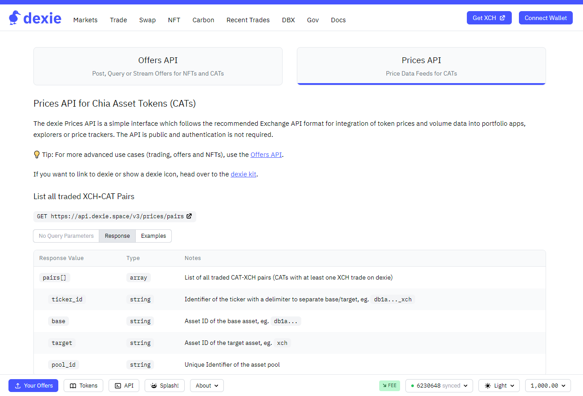
Task: Follow the Offers API hyperlink in tip
Action: point(266,155)
